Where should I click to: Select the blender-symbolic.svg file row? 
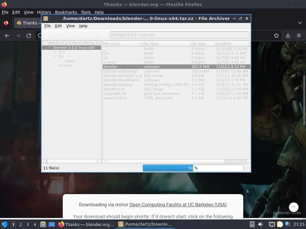tap(176, 75)
